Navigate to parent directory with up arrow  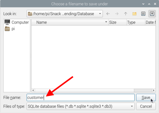click(x=126, y=14)
